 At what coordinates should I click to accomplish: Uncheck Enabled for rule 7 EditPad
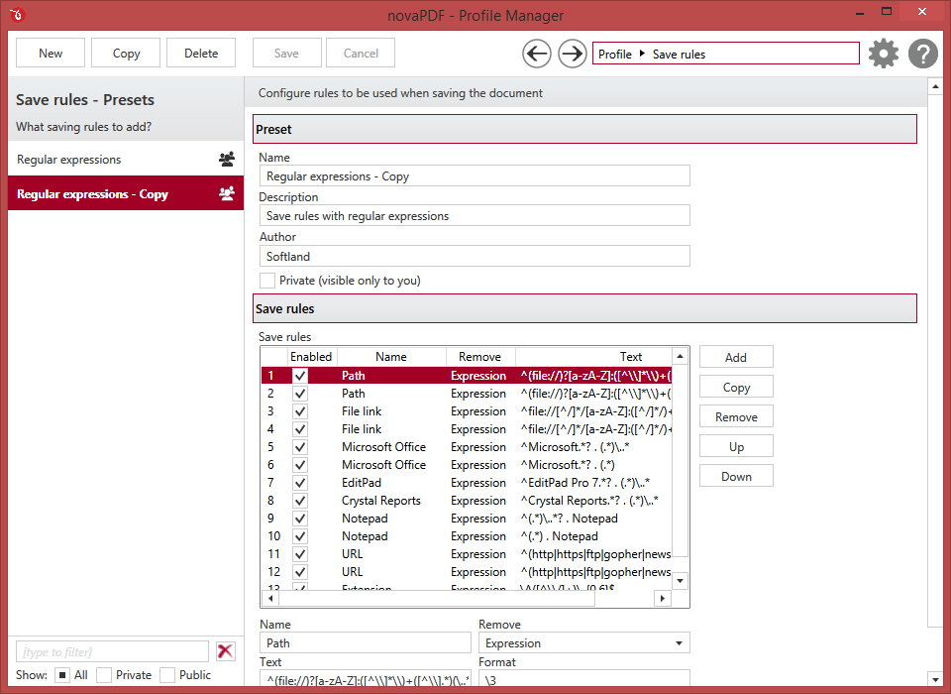pos(299,483)
